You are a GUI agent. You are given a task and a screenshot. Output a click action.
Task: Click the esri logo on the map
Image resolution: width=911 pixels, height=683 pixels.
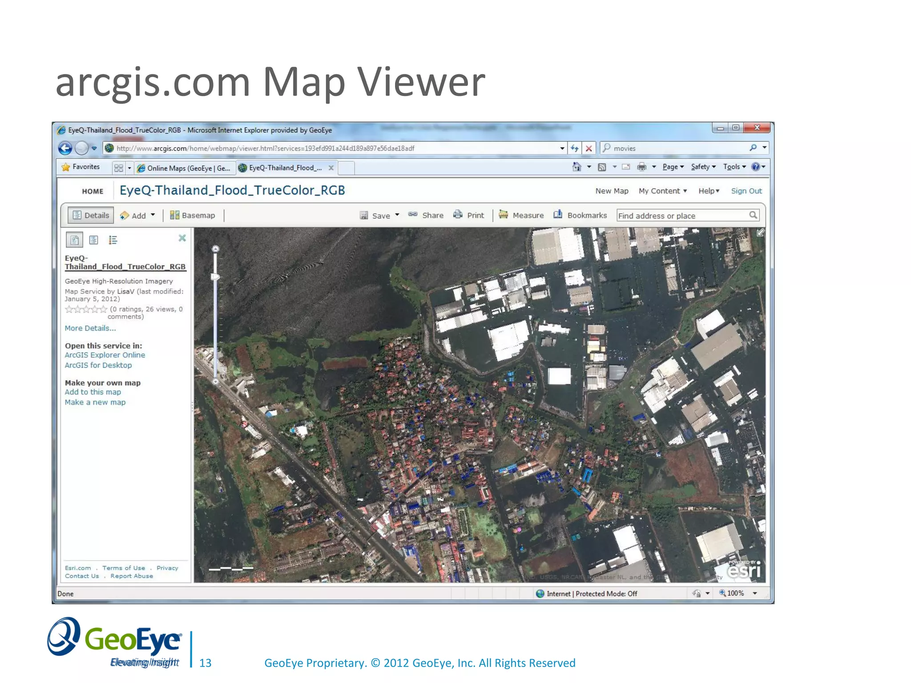[745, 569]
